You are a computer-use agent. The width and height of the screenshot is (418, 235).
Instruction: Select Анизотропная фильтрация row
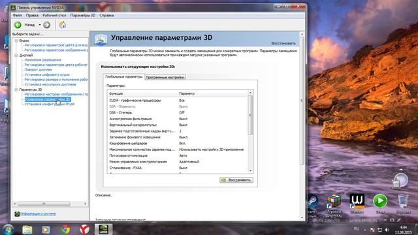(x=177, y=119)
